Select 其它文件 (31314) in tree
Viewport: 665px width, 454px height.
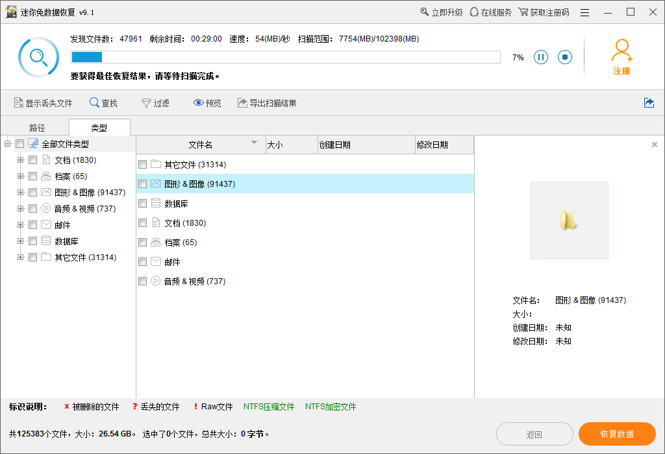tap(85, 257)
